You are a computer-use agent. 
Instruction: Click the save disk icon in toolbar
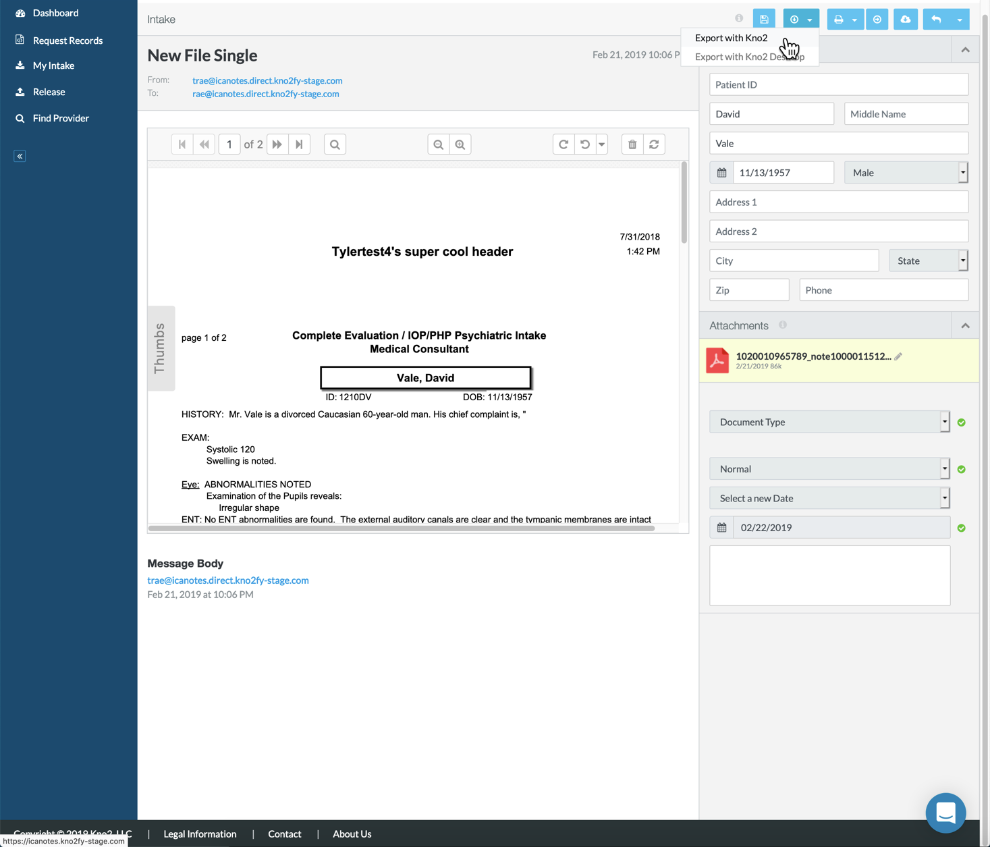click(764, 20)
